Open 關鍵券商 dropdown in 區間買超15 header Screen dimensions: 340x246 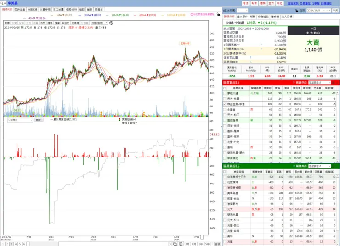tap(319, 83)
